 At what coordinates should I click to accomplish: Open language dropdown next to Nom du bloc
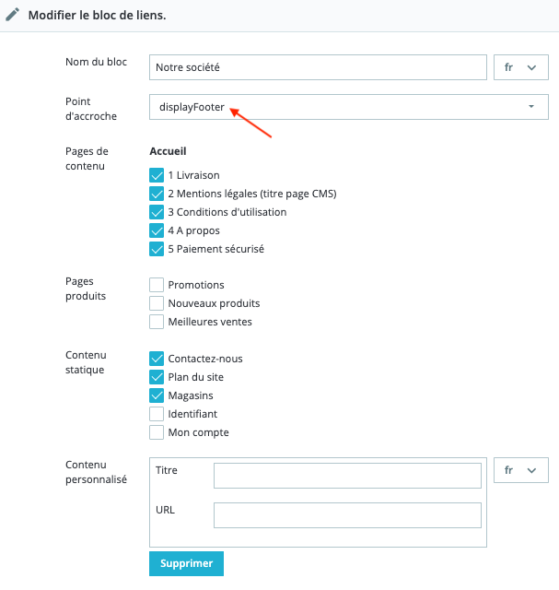coord(520,67)
